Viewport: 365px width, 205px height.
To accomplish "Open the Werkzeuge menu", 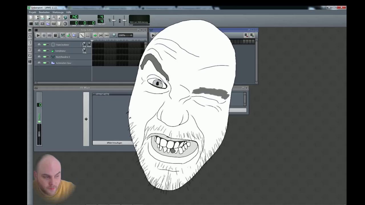I will click(x=58, y=12).
